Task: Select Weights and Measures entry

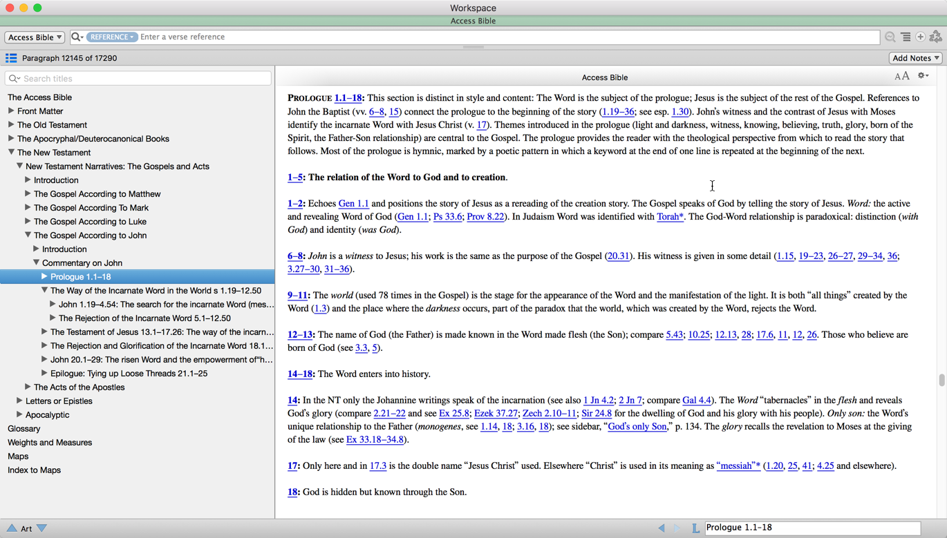Action: [x=50, y=443]
